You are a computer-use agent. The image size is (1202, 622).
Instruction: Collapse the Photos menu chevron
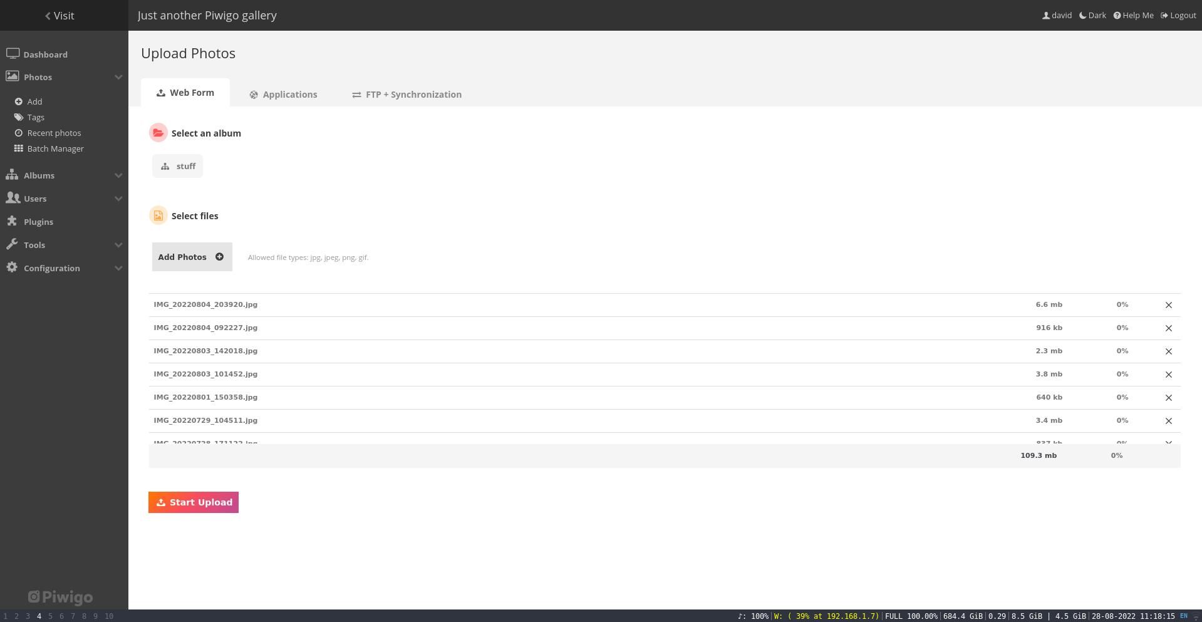click(118, 77)
